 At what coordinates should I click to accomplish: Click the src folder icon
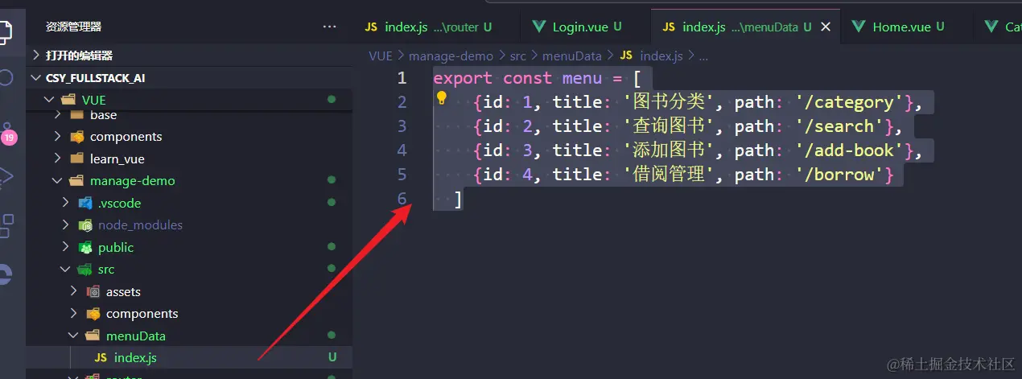tap(84, 270)
